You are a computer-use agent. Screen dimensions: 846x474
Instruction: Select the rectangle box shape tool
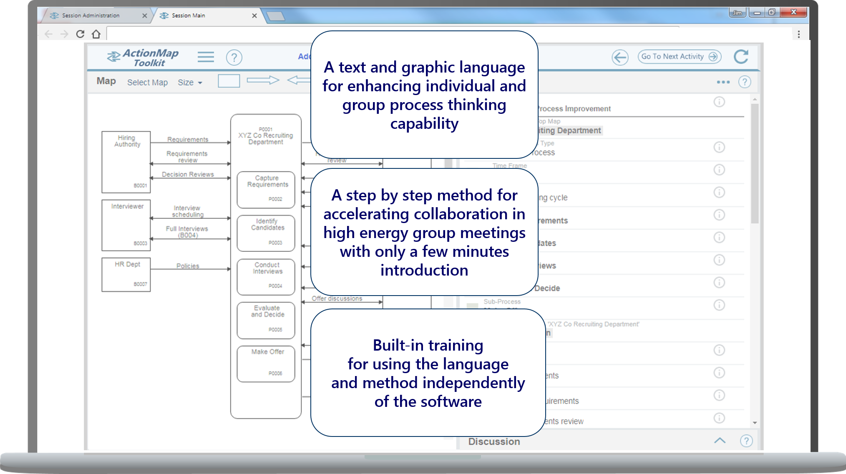coord(229,81)
